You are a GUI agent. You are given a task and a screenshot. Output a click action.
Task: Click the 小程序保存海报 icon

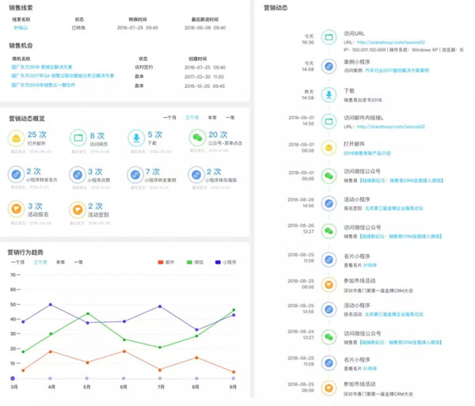coord(197,174)
